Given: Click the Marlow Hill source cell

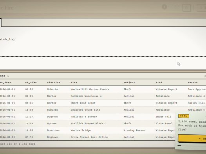Looking at the screenshot, I should [x=196, y=103].
